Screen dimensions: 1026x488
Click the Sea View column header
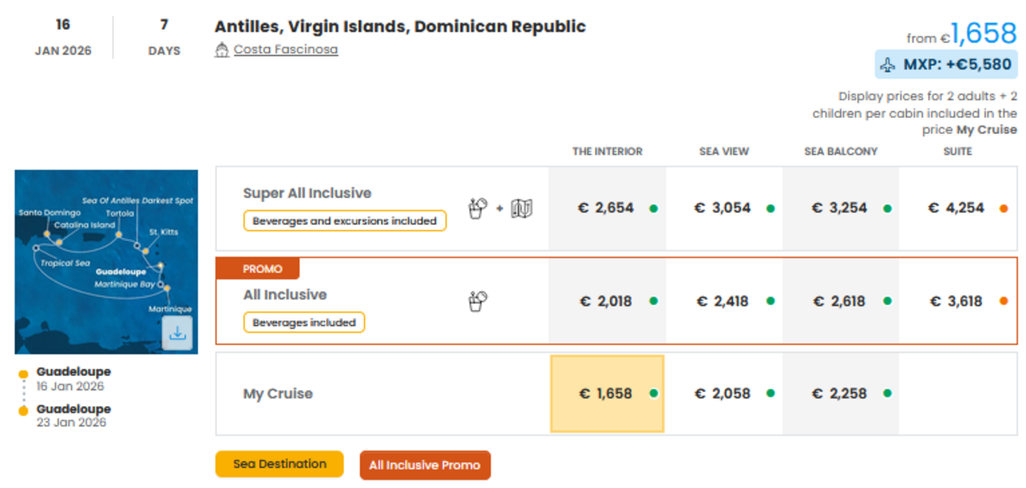(x=724, y=151)
